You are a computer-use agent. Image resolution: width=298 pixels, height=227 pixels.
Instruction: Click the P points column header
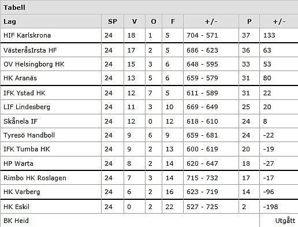coord(249,21)
